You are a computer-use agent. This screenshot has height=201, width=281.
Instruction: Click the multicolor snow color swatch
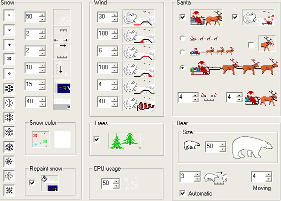click(40, 140)
